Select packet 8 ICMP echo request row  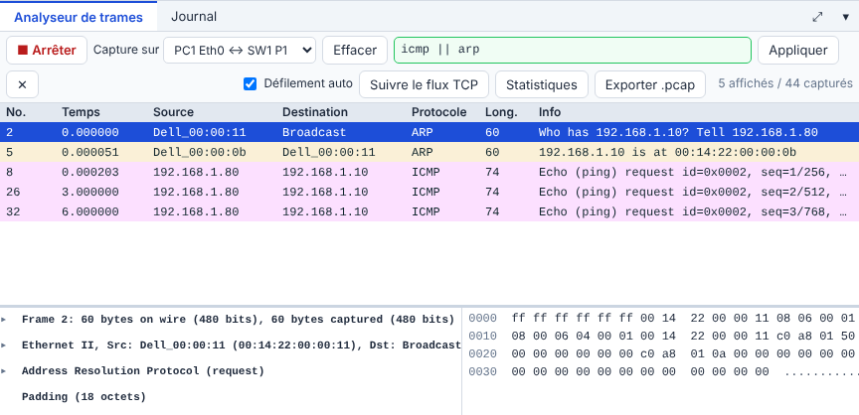[x=429, y=172]
